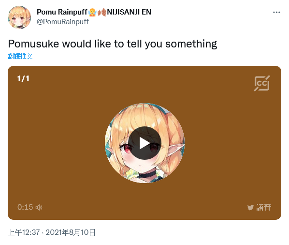Click the tweet text about Pomusuke
The image size is (289, 245).
113,44
